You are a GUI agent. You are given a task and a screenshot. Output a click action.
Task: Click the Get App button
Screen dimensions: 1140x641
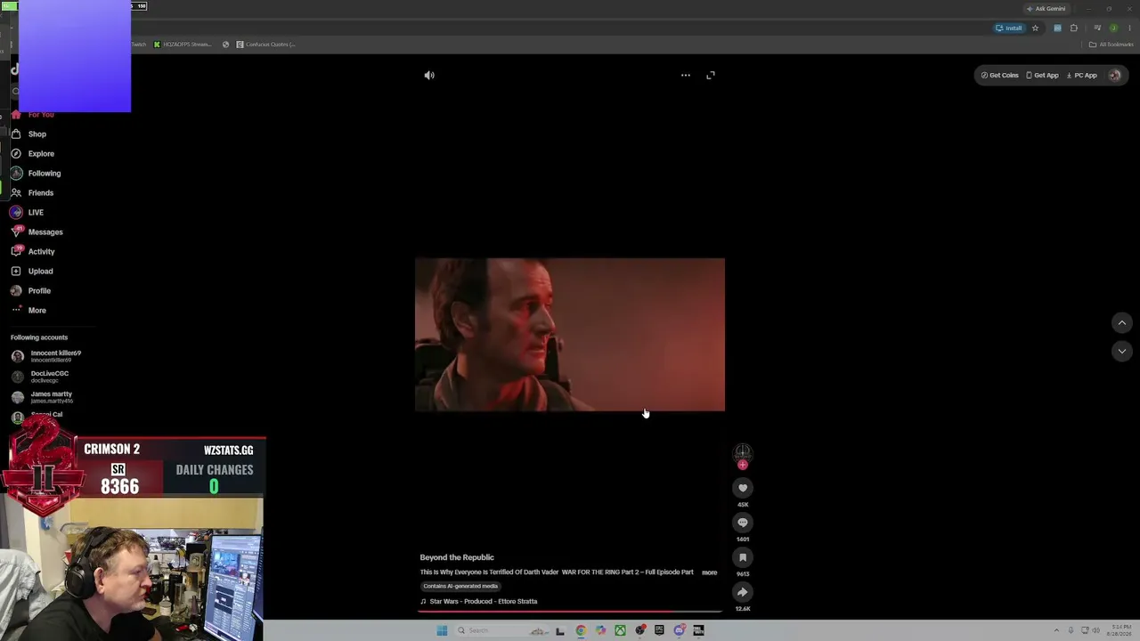[1042, 76]
